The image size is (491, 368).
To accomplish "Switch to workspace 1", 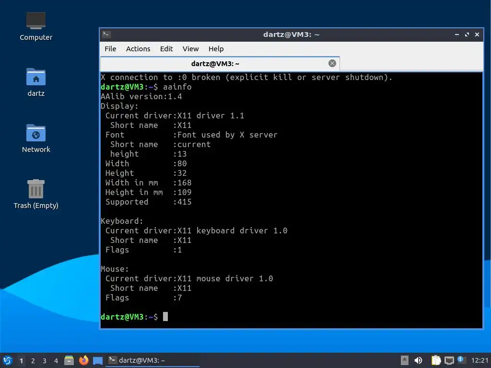I will [21, 361].
